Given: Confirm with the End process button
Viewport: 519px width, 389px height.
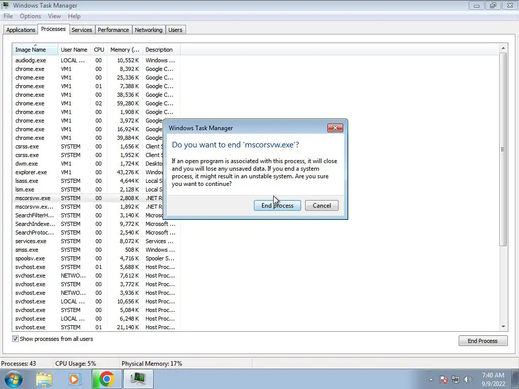Looking at the screenshot, I should (277, 206).
